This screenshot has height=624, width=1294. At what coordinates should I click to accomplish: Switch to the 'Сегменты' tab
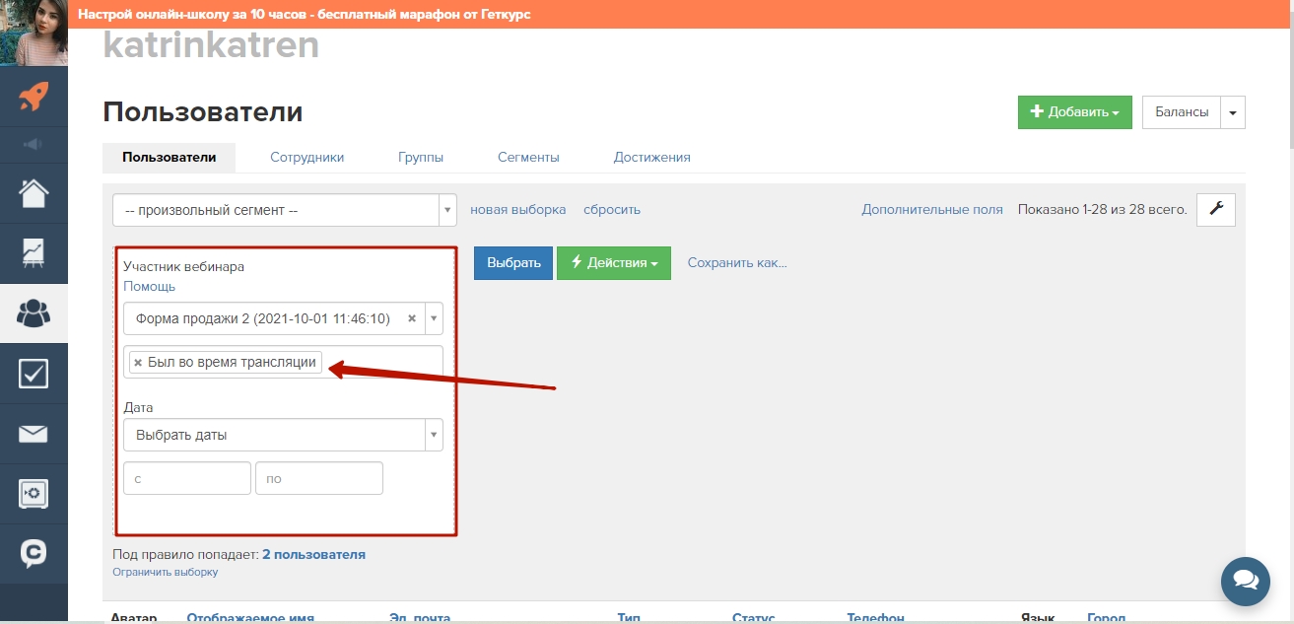pyautogui.click(x=528, y=157)
